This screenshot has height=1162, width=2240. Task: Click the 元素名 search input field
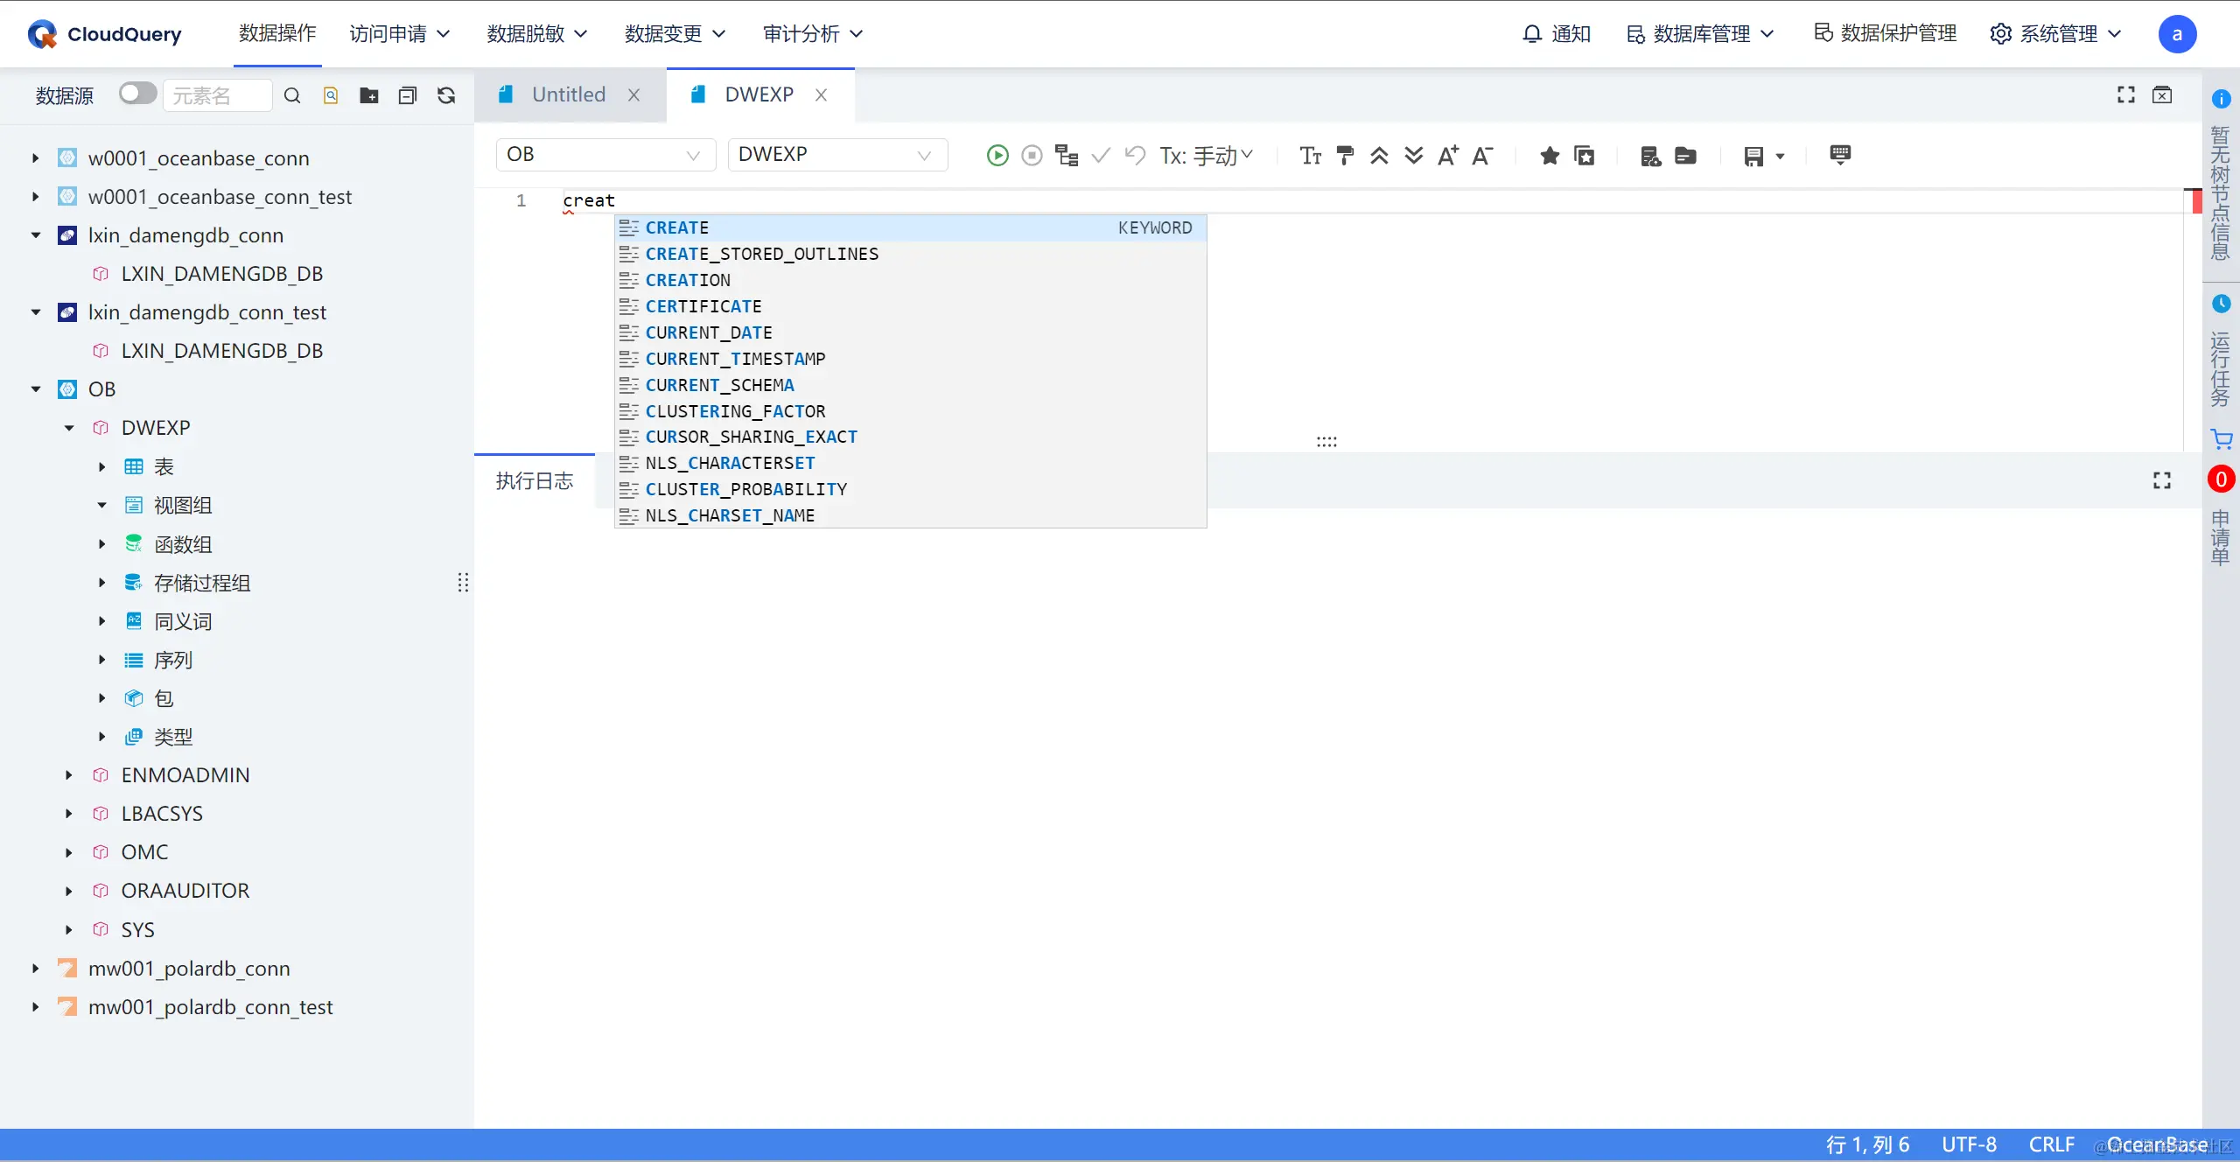point(216,95)
